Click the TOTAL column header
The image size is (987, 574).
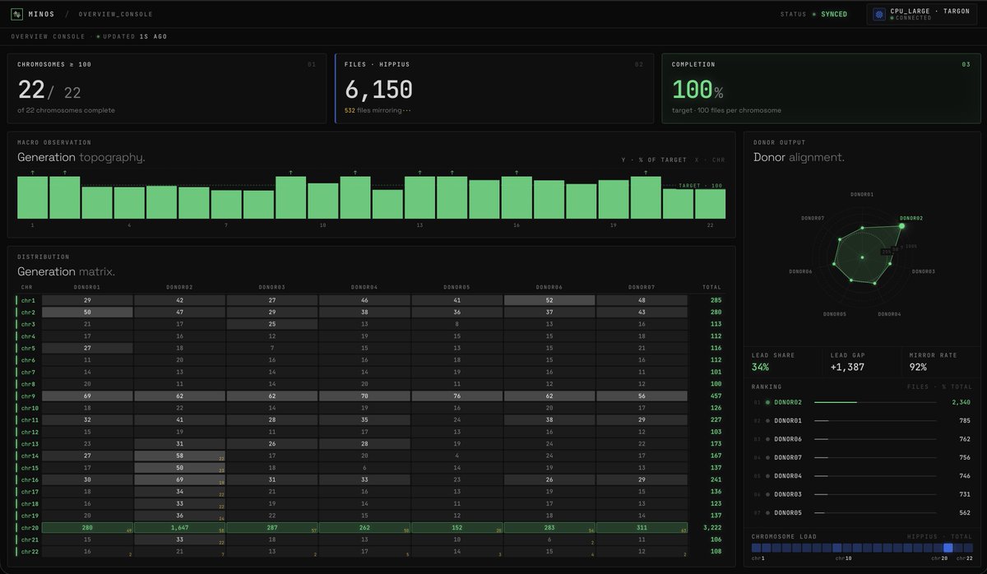pos(711,287)
